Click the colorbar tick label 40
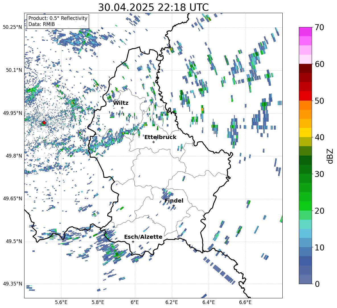 coord(319,137)
